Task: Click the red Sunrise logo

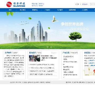Action: (9, 4)
